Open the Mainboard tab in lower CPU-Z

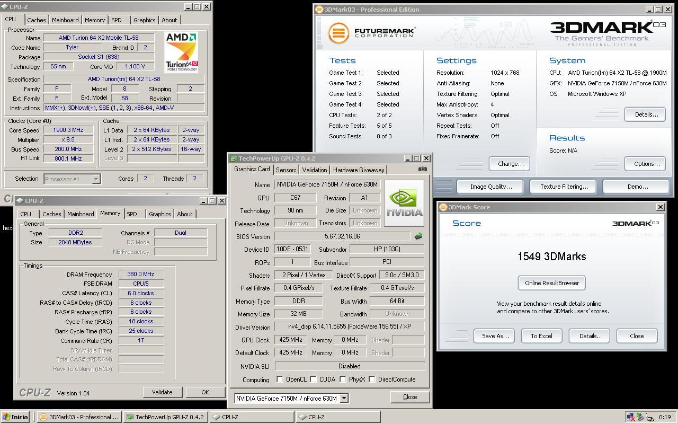coord(81,214)
